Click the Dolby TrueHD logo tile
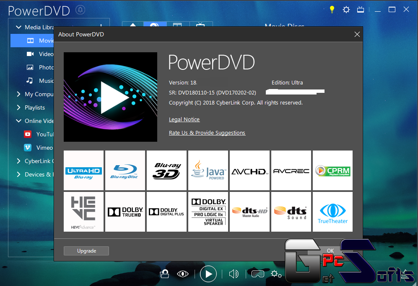This screenshot has height=286, width=418. [125, 212]
